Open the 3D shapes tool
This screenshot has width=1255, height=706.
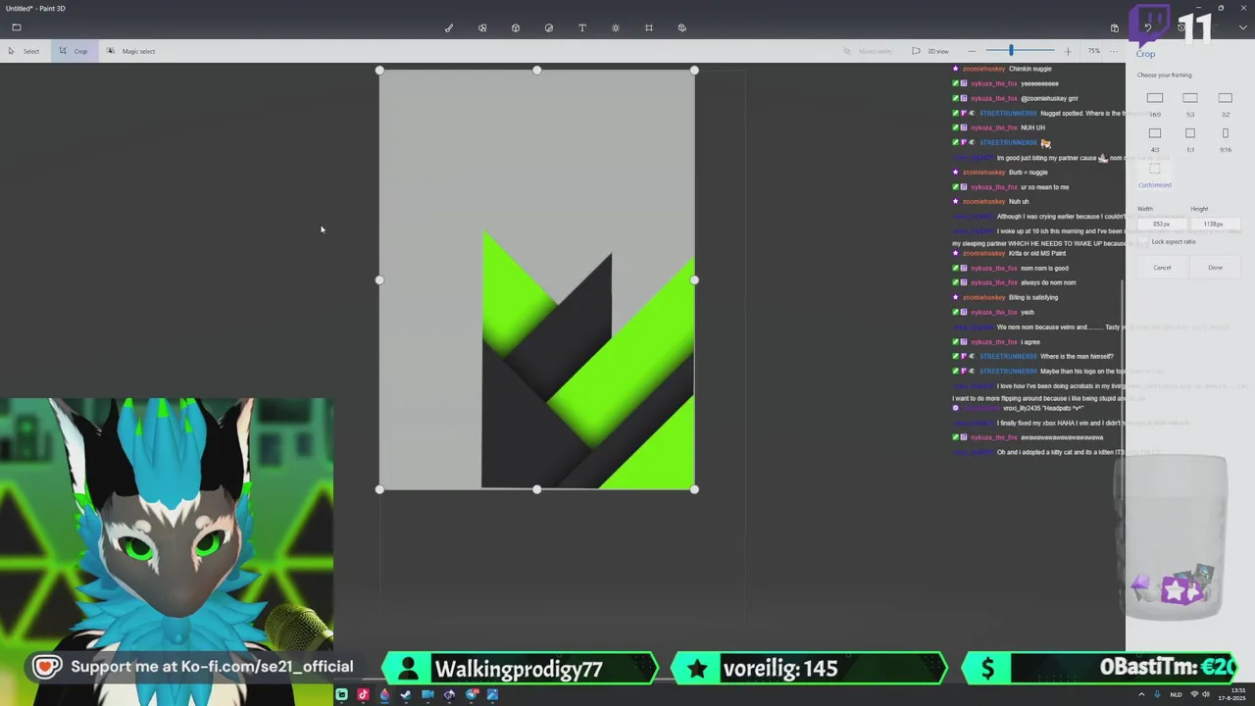516,27
